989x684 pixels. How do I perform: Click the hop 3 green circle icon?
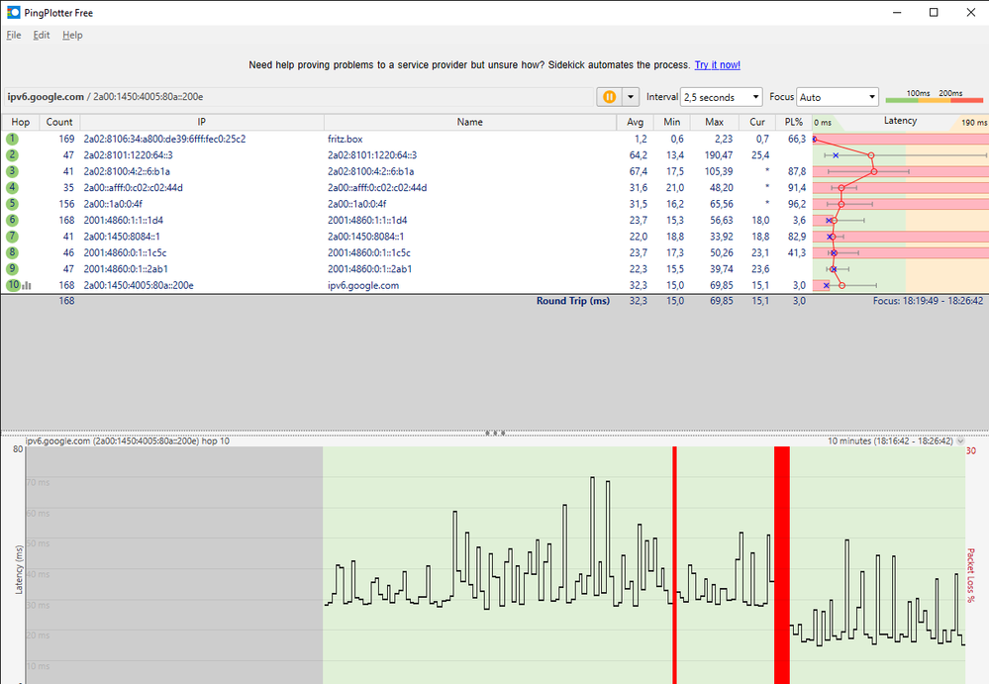13,171
